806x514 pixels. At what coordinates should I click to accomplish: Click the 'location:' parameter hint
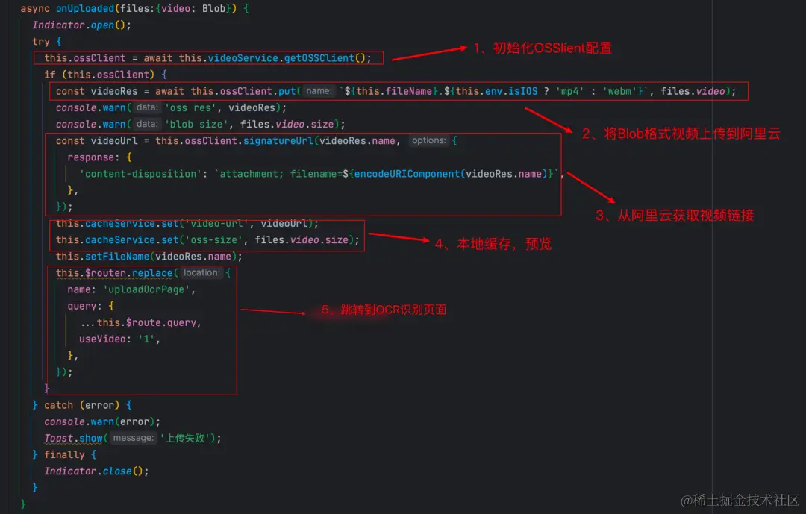tap(201, 272)
